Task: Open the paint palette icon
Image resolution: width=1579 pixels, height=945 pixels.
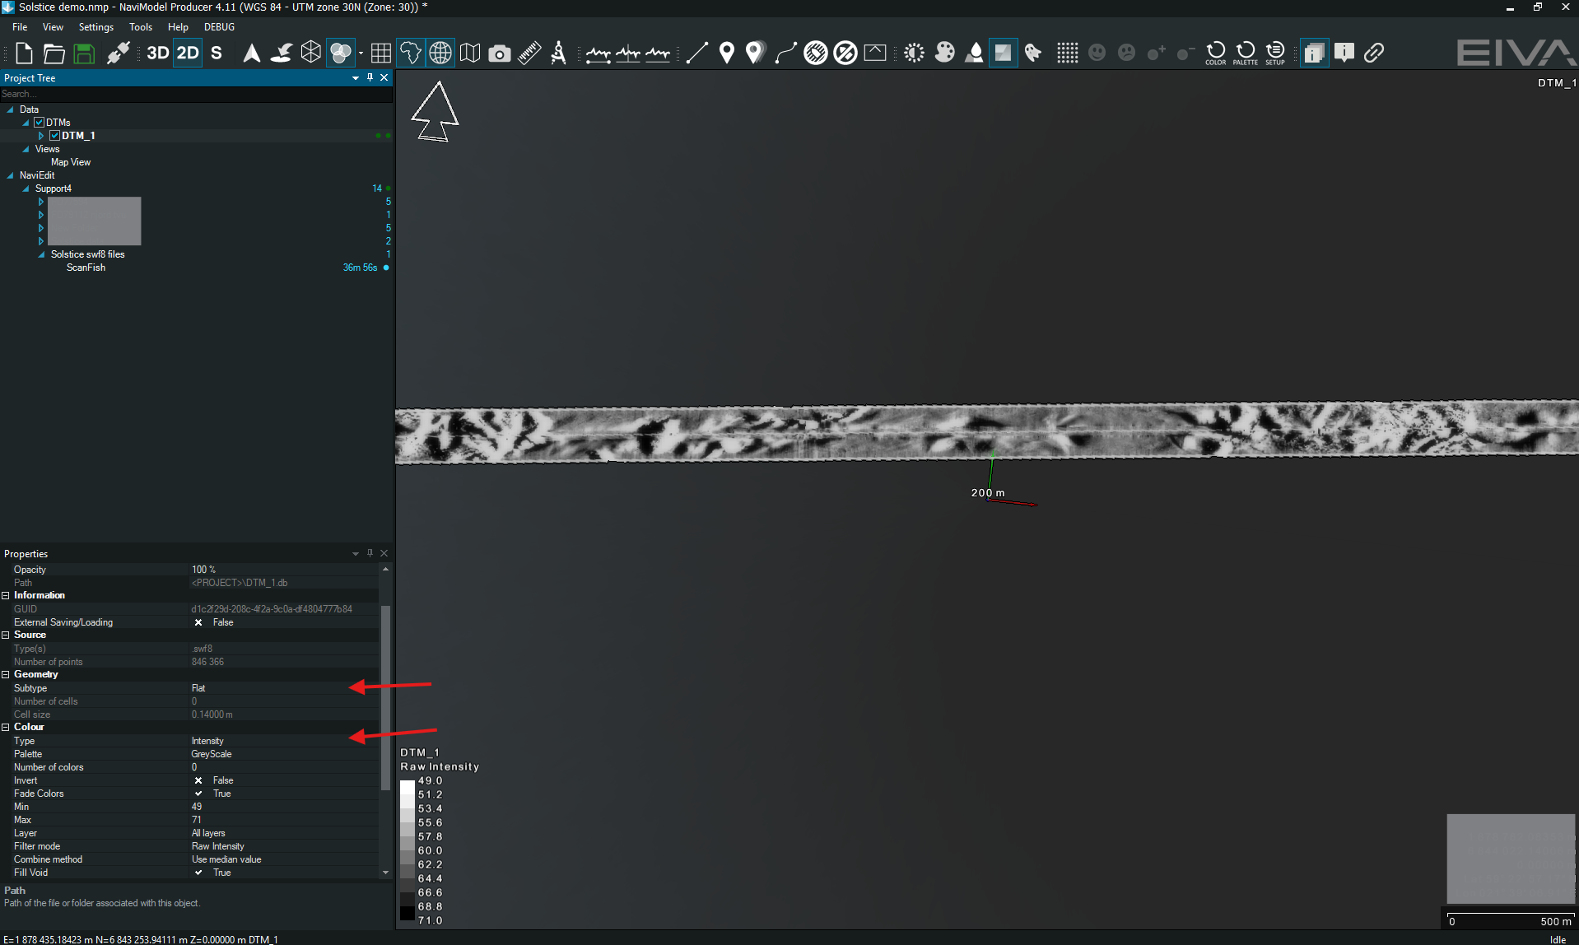Action: [x=945, y=54]
